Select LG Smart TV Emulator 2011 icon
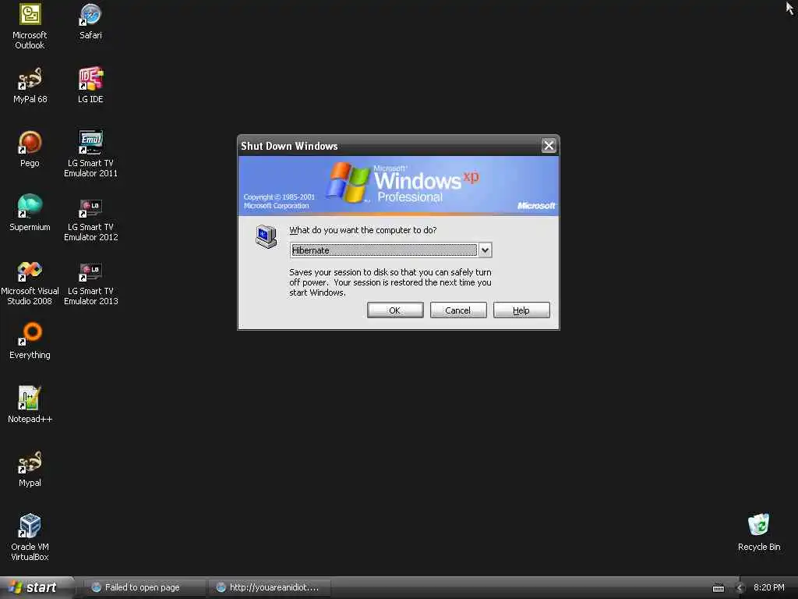The height and width of the screenshot is (599, 798). [90, 154]
